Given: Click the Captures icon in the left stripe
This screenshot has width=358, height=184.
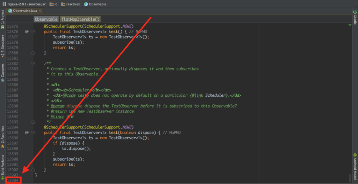Looking at the screenshot, I should tap(3, 80).
